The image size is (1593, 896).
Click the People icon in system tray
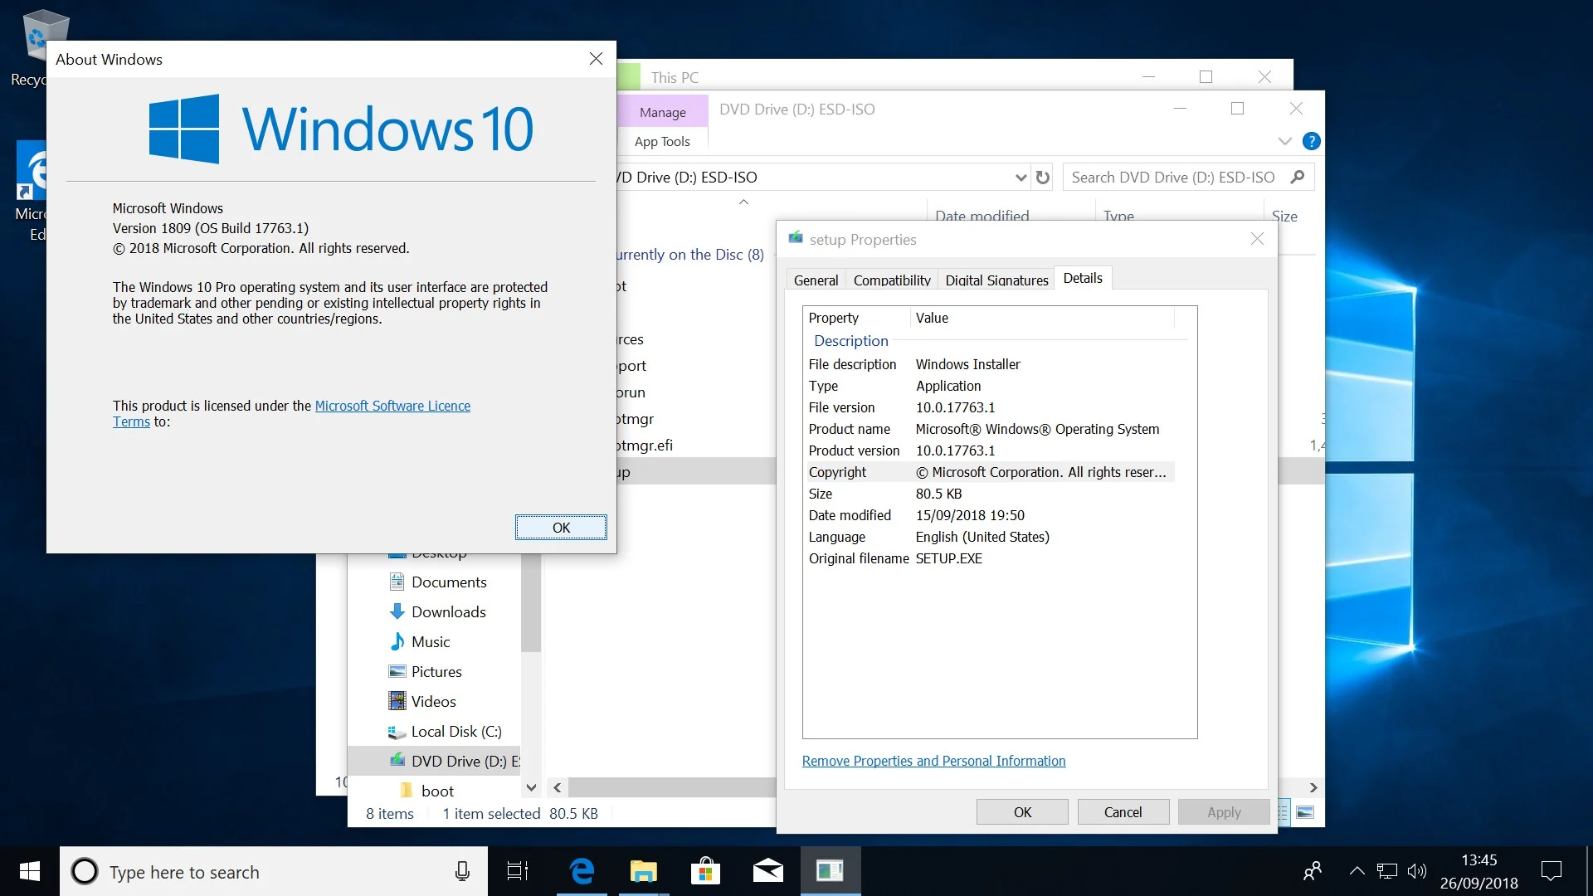pos(1313,871)
